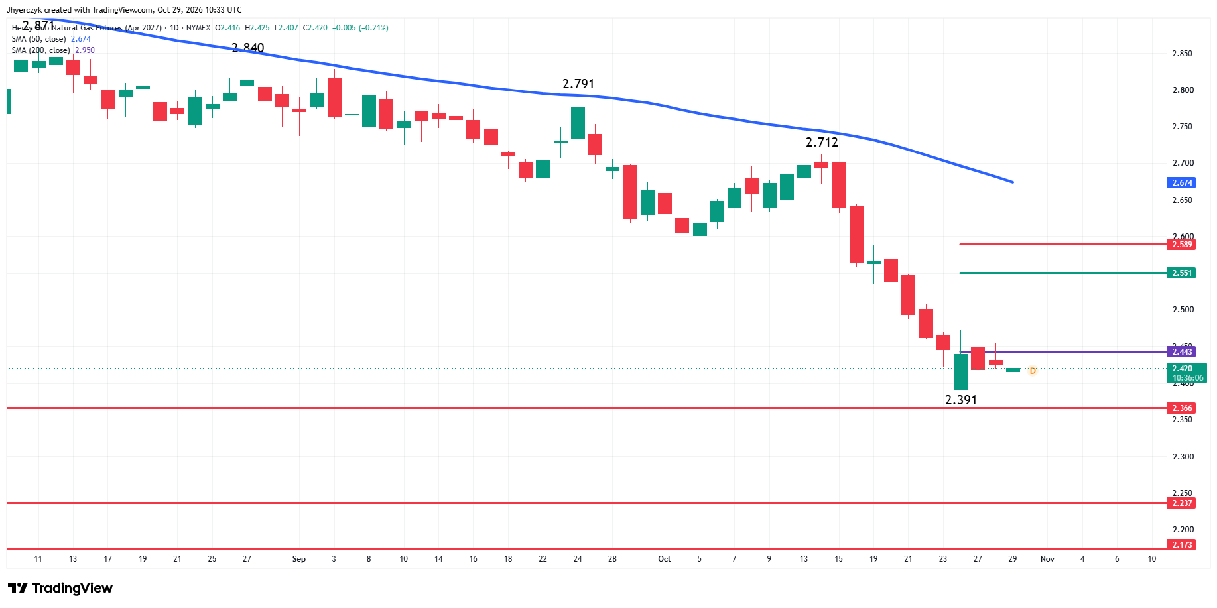Click the 2.750 price axis tick
Image resolution: width=1217 pixels, height=608 pixels.
[1182, 127]
